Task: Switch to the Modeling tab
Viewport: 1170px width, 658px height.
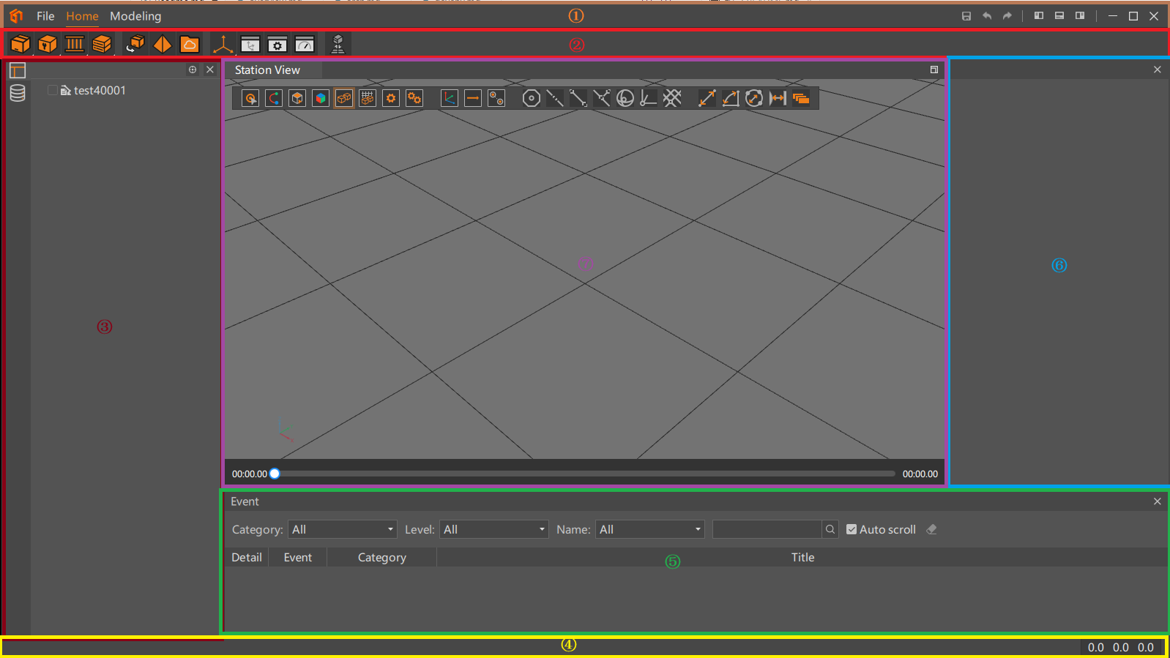Action: (135, 16)
